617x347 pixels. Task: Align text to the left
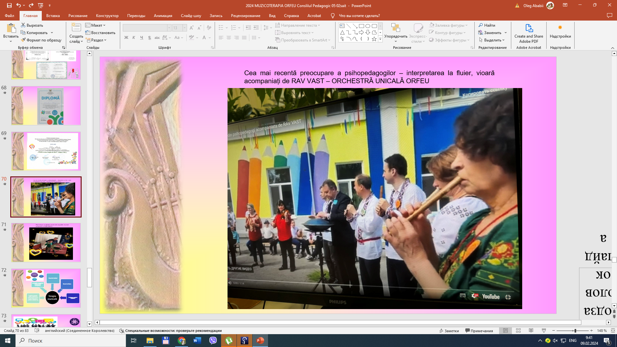click(221, 38)
